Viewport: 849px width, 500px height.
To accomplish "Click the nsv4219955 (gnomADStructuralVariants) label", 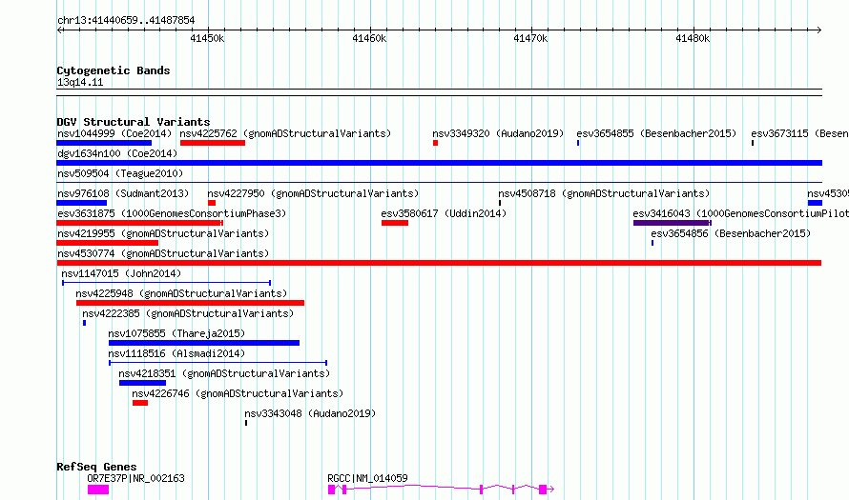I will tap(163, 233).
